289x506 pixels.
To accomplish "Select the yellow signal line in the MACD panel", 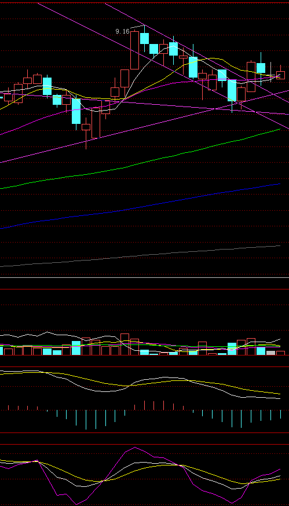I will 140,383.
